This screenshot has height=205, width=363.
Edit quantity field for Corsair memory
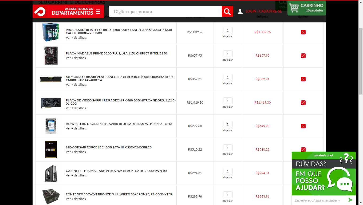(x=228, y=77)
